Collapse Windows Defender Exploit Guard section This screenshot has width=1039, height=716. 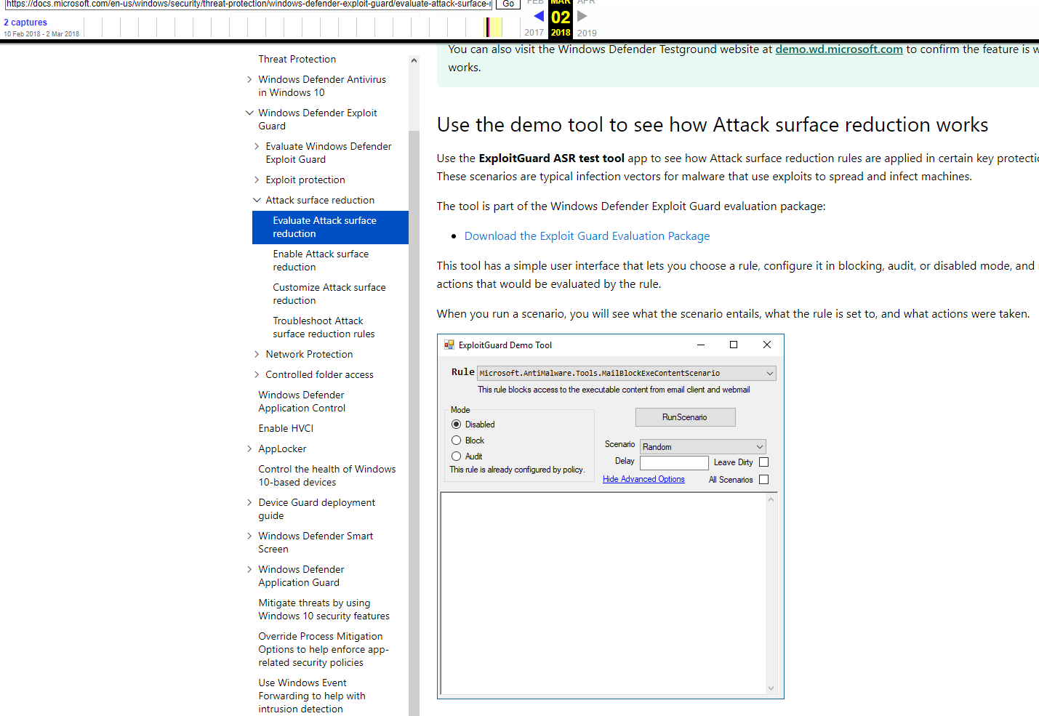coord(249,113)
